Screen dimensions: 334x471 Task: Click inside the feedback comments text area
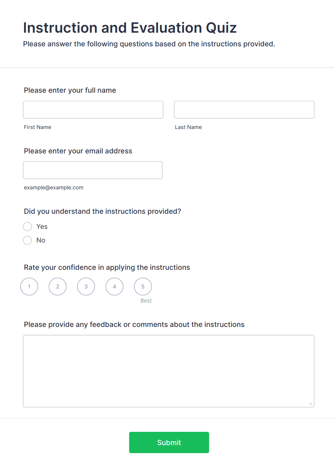168,371
